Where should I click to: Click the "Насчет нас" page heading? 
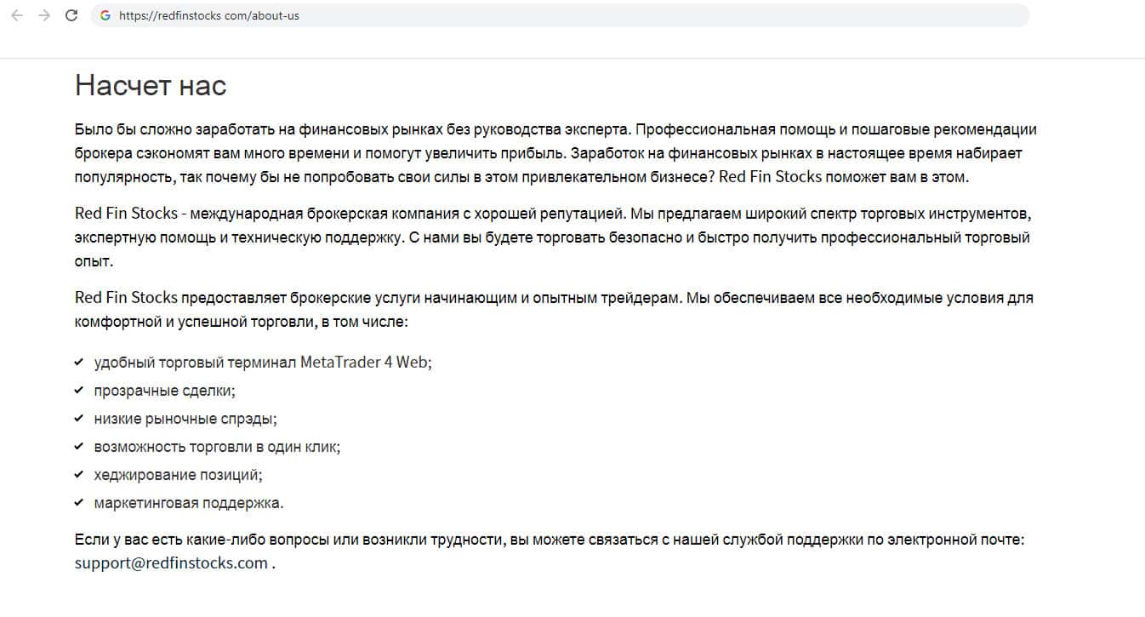point(151,85)
